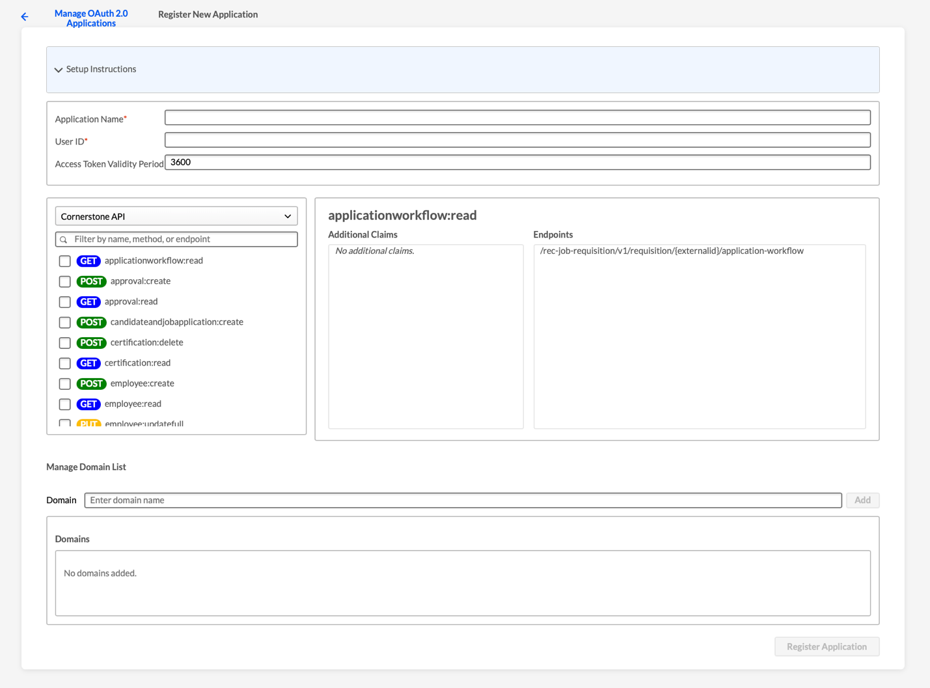The height and width of the screenshot is (688, 930).
Task: Click the certification:delete scope label
Action: (146, 342)
